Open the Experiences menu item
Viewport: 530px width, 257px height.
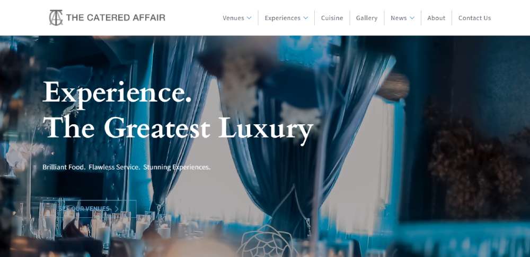point(282,18)
